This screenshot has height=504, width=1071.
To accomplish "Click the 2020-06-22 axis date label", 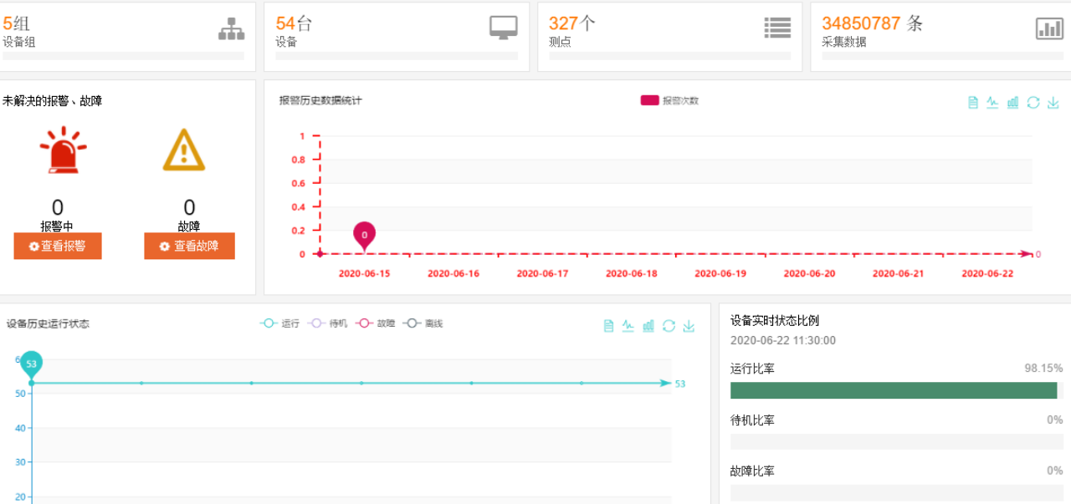I will point(987,273).
